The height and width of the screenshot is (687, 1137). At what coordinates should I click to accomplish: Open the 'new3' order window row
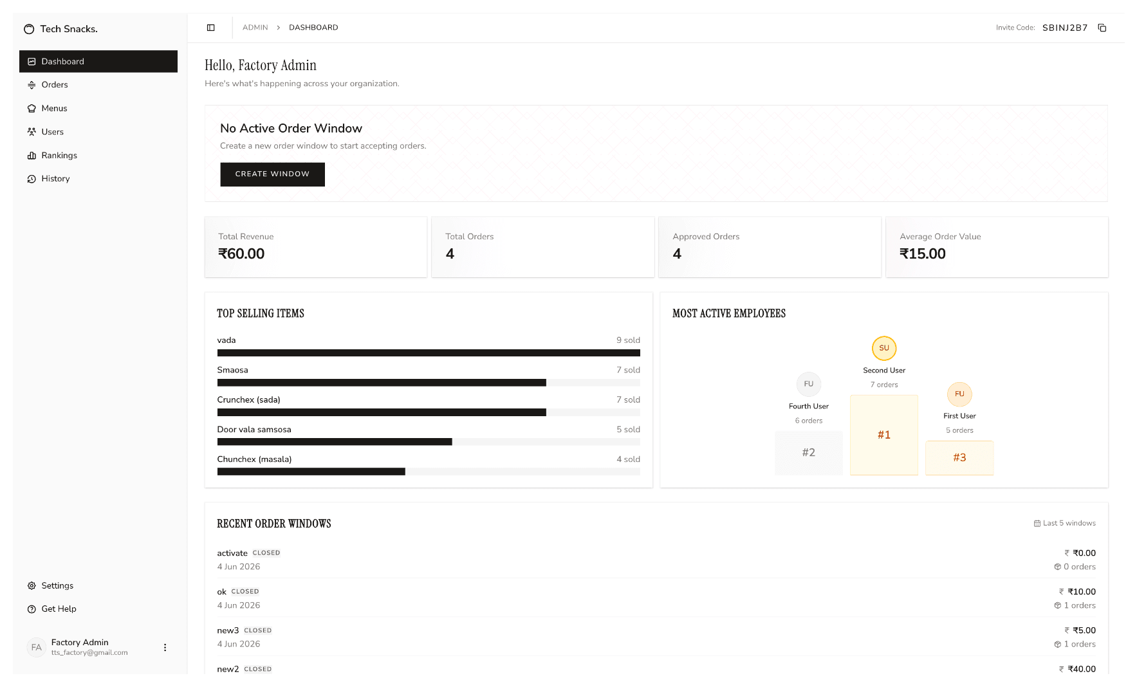(x=656, y=637)
